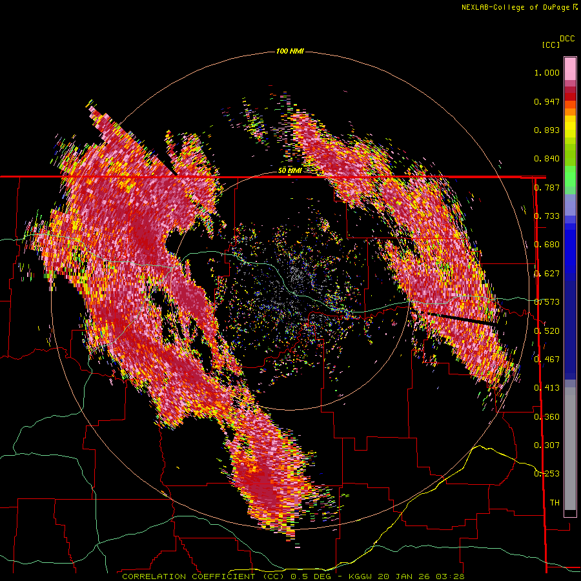Click the DCC product label above legend
The width and height of the screenshot is (581, 581).
coord(567,39)
